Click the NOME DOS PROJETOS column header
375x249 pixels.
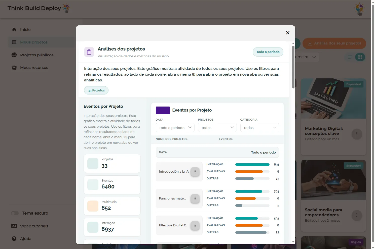(172, 139)
